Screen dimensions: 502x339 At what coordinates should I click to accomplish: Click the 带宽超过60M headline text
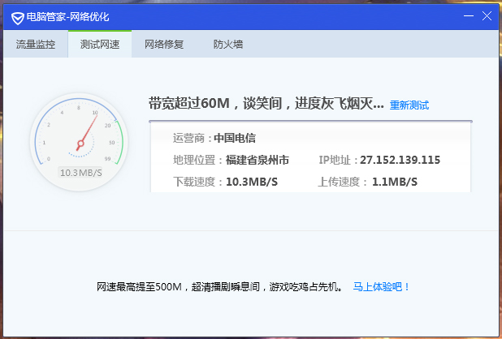(266, 104)
